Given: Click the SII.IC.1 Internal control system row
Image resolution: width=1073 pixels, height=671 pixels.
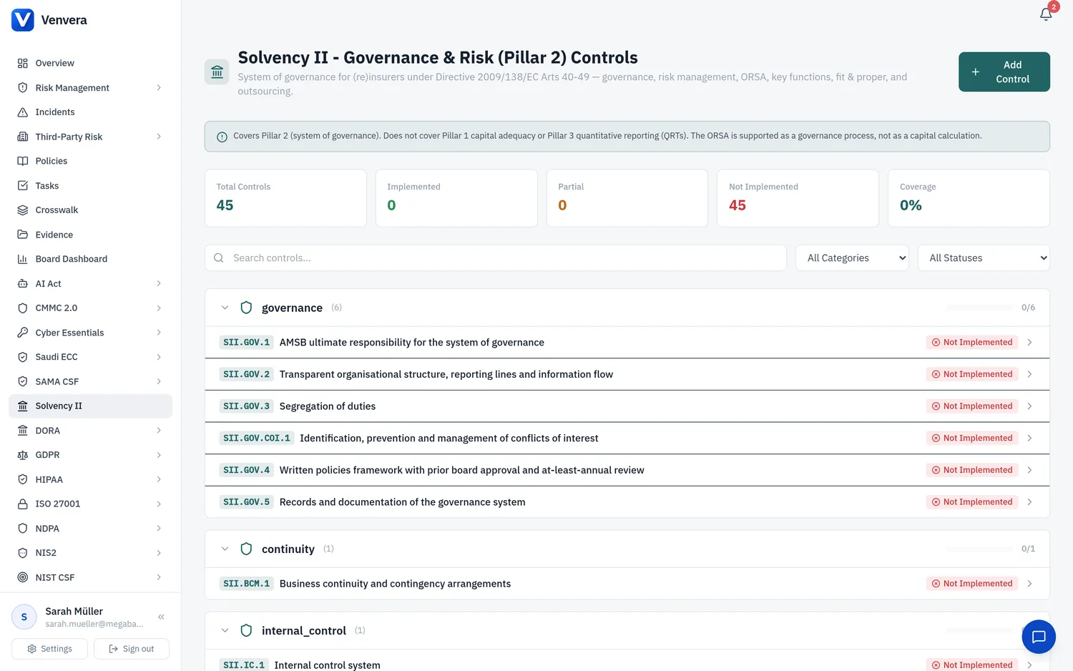Looking at the screenshot, I should (x=627, y=662).
